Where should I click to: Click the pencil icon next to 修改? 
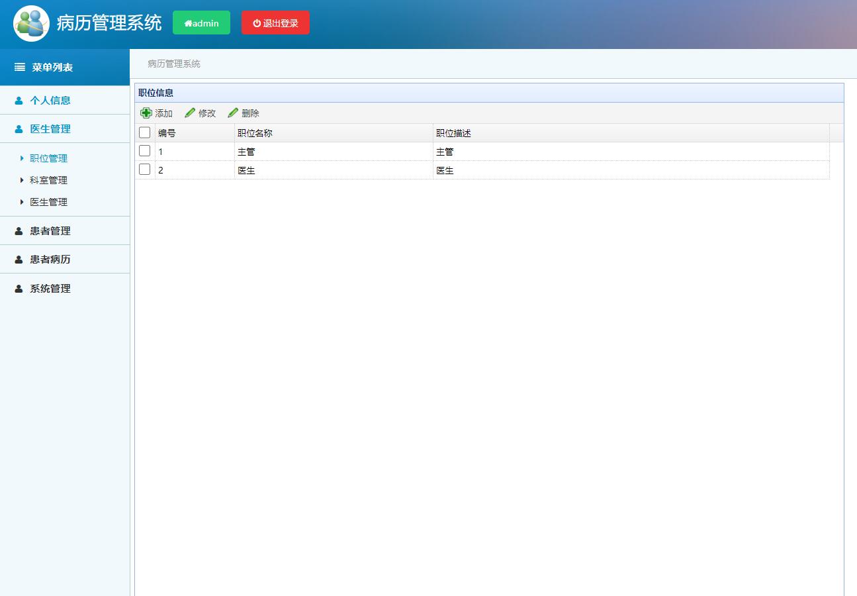(190, 113)
